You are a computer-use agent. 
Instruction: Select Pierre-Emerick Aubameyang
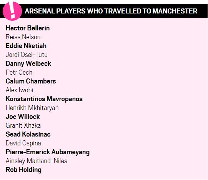(x=48, y=152)
